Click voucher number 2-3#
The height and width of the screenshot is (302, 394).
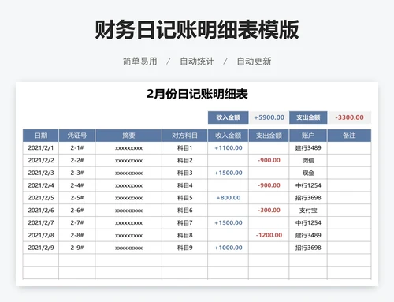pyautogui.click(x=77, y=173)
